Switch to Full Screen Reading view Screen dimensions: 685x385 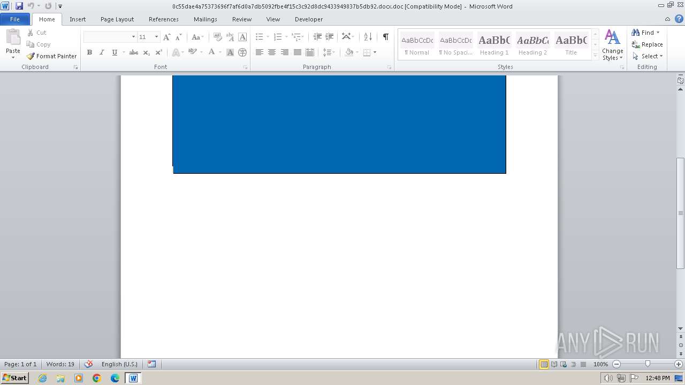tap(553, 364)
